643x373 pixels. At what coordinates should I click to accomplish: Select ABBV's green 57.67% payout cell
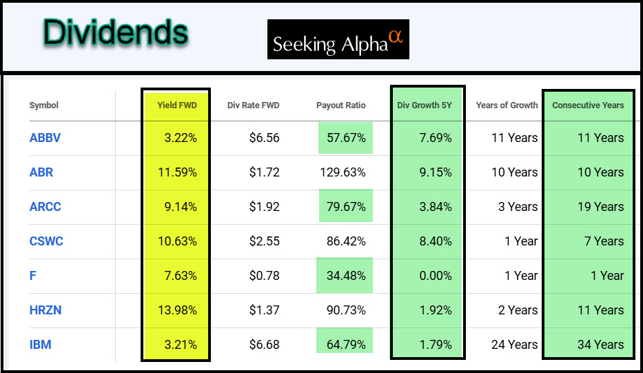click(x=346, y=138)
